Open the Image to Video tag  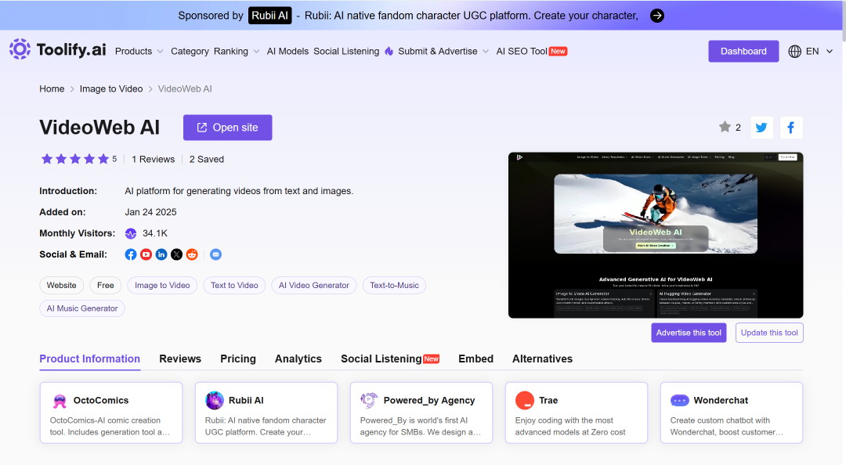point(162,286)
